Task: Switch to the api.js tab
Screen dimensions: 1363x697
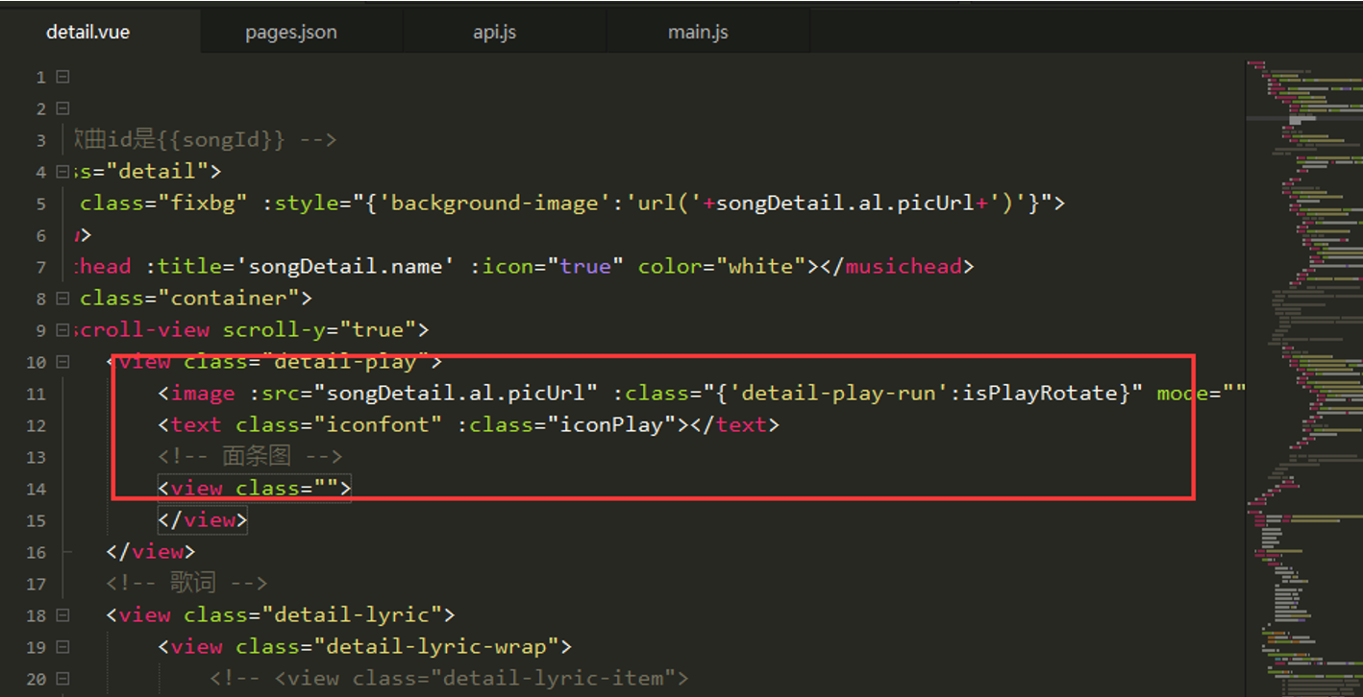Action: 495,32
